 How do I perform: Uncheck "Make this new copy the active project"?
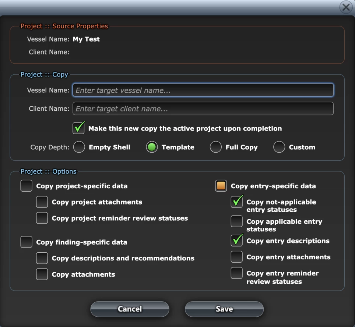pyautogui.click(x=79, y=128)
